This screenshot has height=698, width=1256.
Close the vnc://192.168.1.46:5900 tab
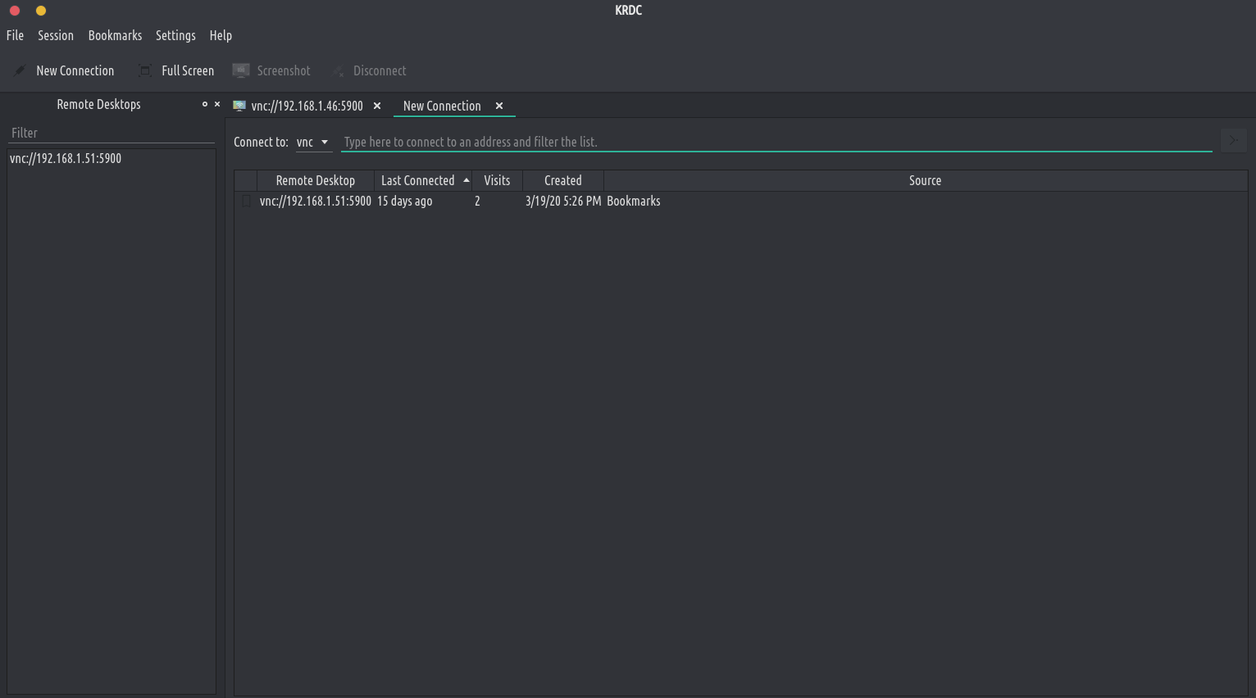377,106
